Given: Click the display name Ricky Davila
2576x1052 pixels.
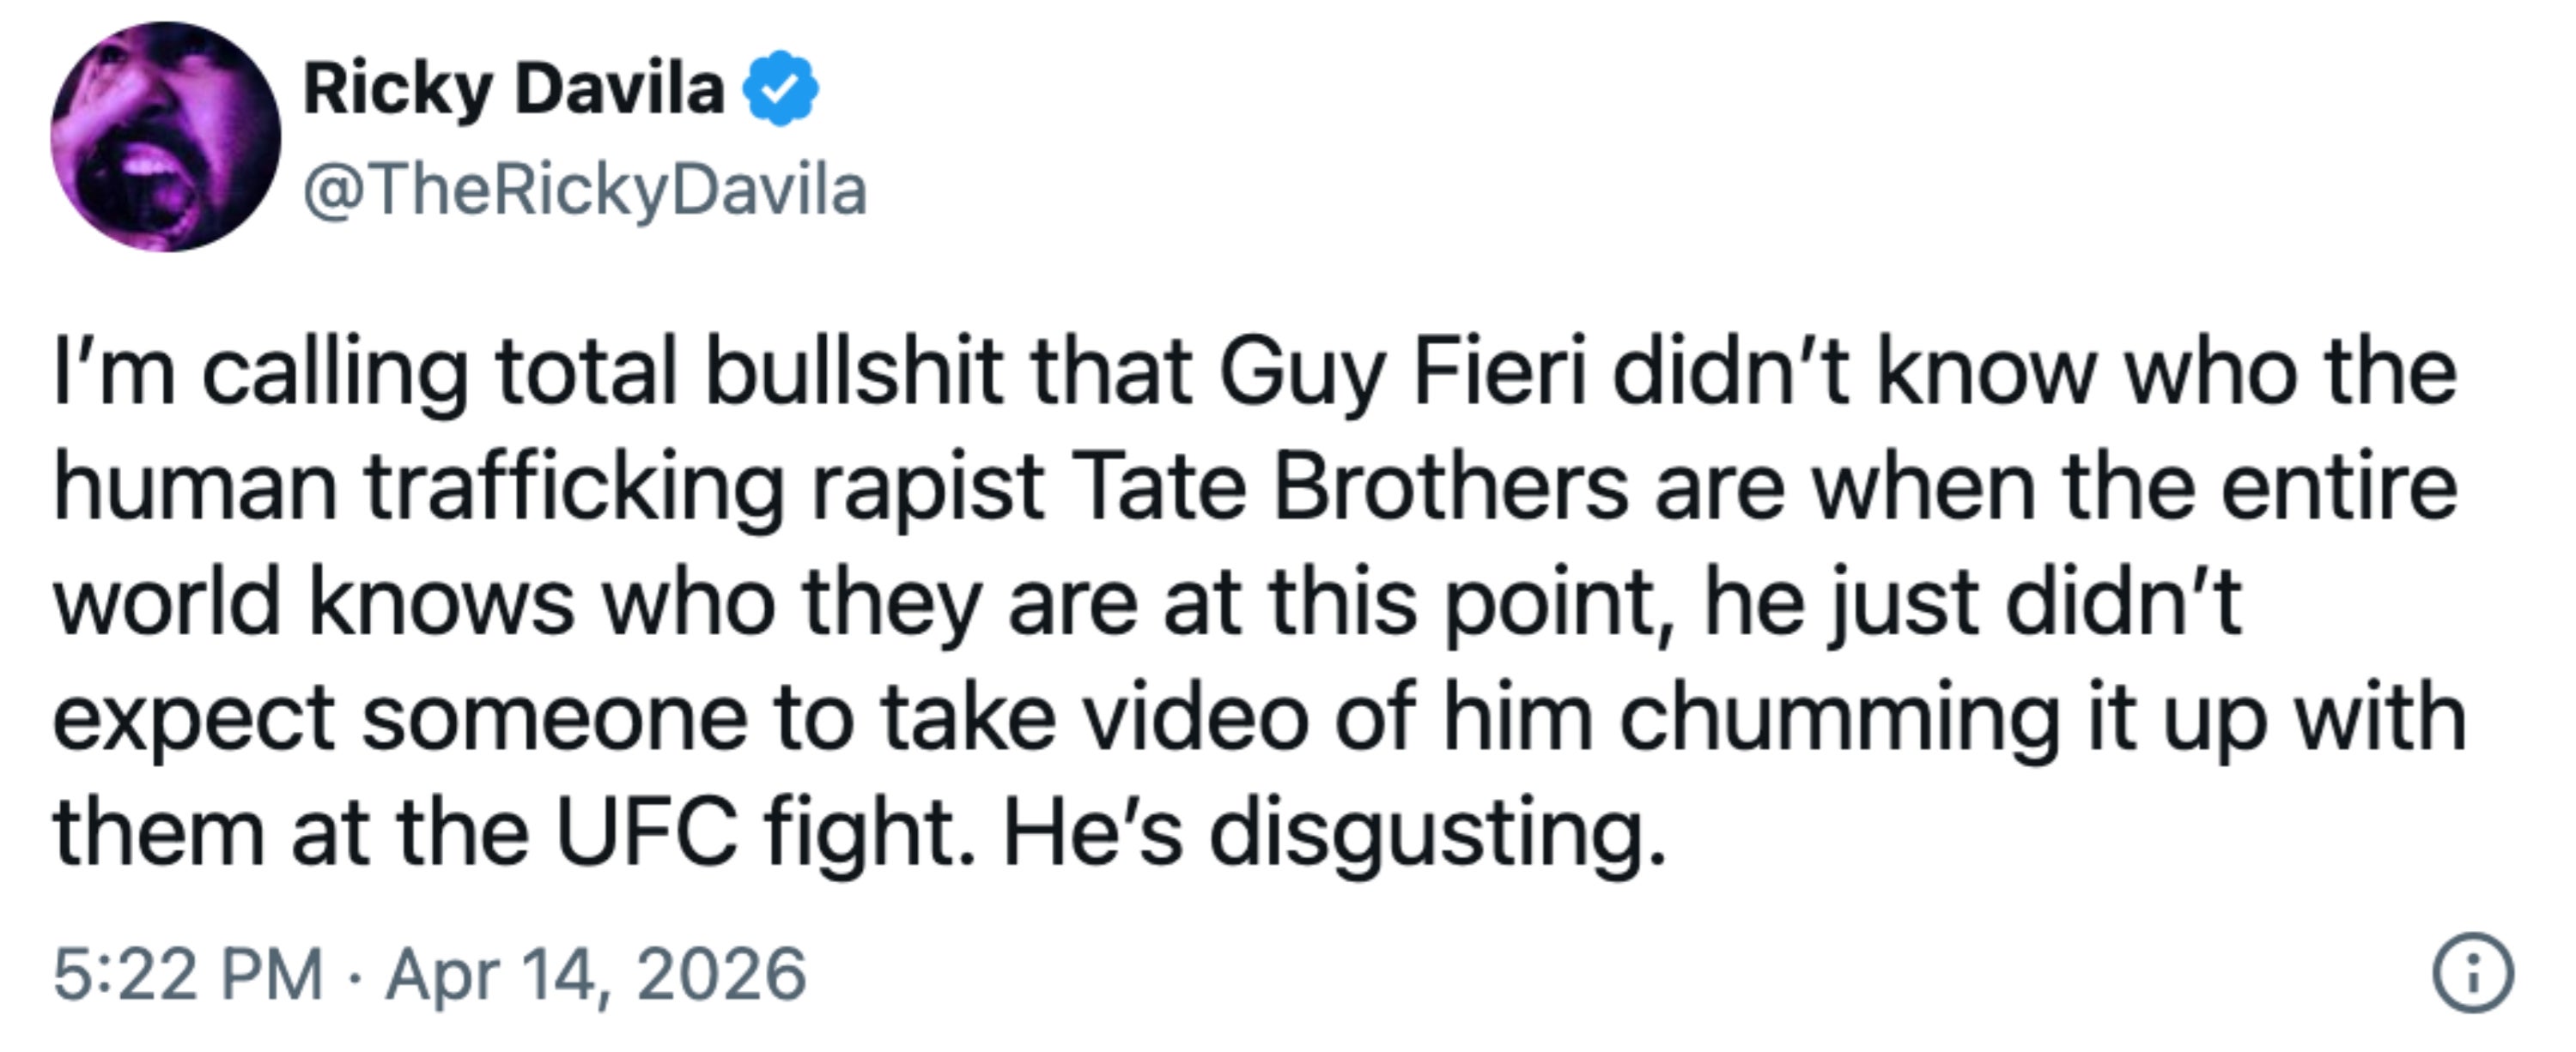Looking at the screenshot, I should point(513,90).
